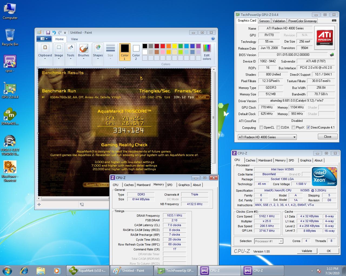
Task: Open the Computer desktop icon
Action: point(10,11)
